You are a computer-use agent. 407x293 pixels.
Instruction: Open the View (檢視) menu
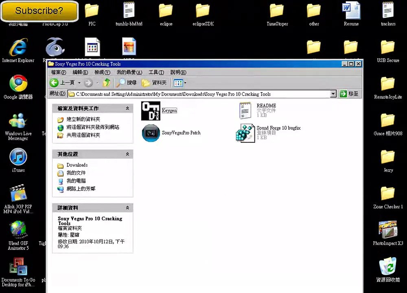point(102,72)
